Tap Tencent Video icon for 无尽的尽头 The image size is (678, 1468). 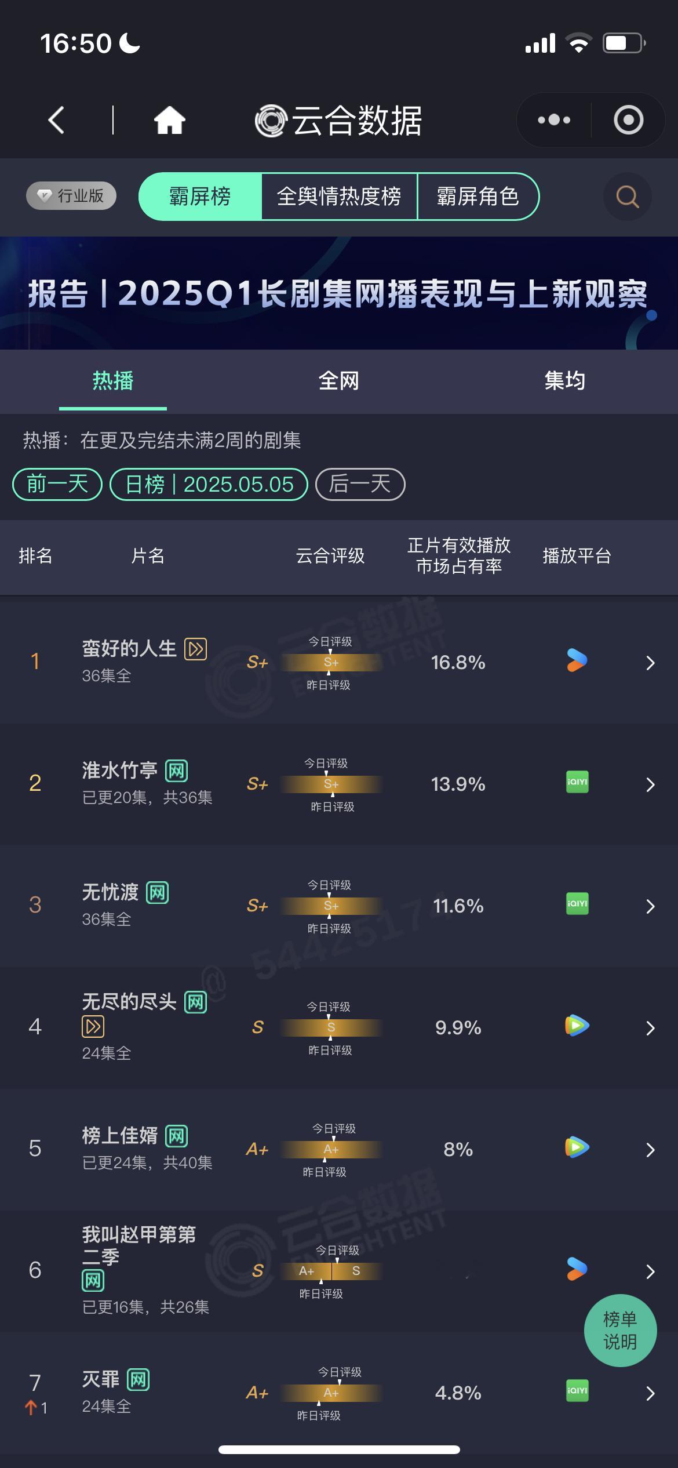pos(577,1026)
